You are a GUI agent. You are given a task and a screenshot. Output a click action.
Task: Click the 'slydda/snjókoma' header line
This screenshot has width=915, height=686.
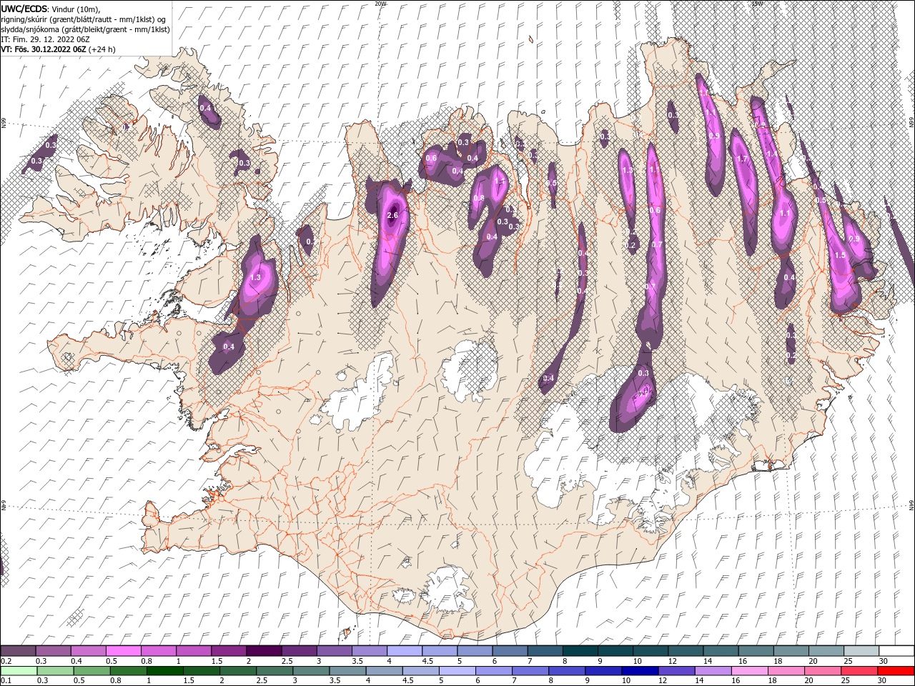[x=85, y=29]
